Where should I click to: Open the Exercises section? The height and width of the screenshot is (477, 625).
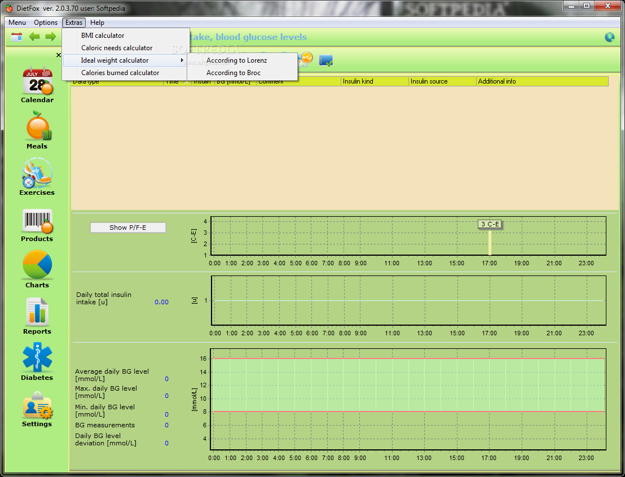pos(37,177)
